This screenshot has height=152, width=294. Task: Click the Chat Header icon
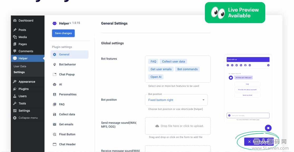pos(55,144)
